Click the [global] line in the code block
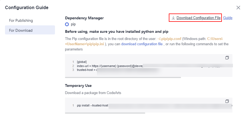Viewport: 246px width, 115px height. pyautogui.click(x=82, y=62)
